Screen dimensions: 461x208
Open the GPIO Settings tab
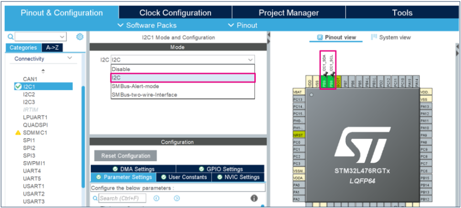click(220, 169)
